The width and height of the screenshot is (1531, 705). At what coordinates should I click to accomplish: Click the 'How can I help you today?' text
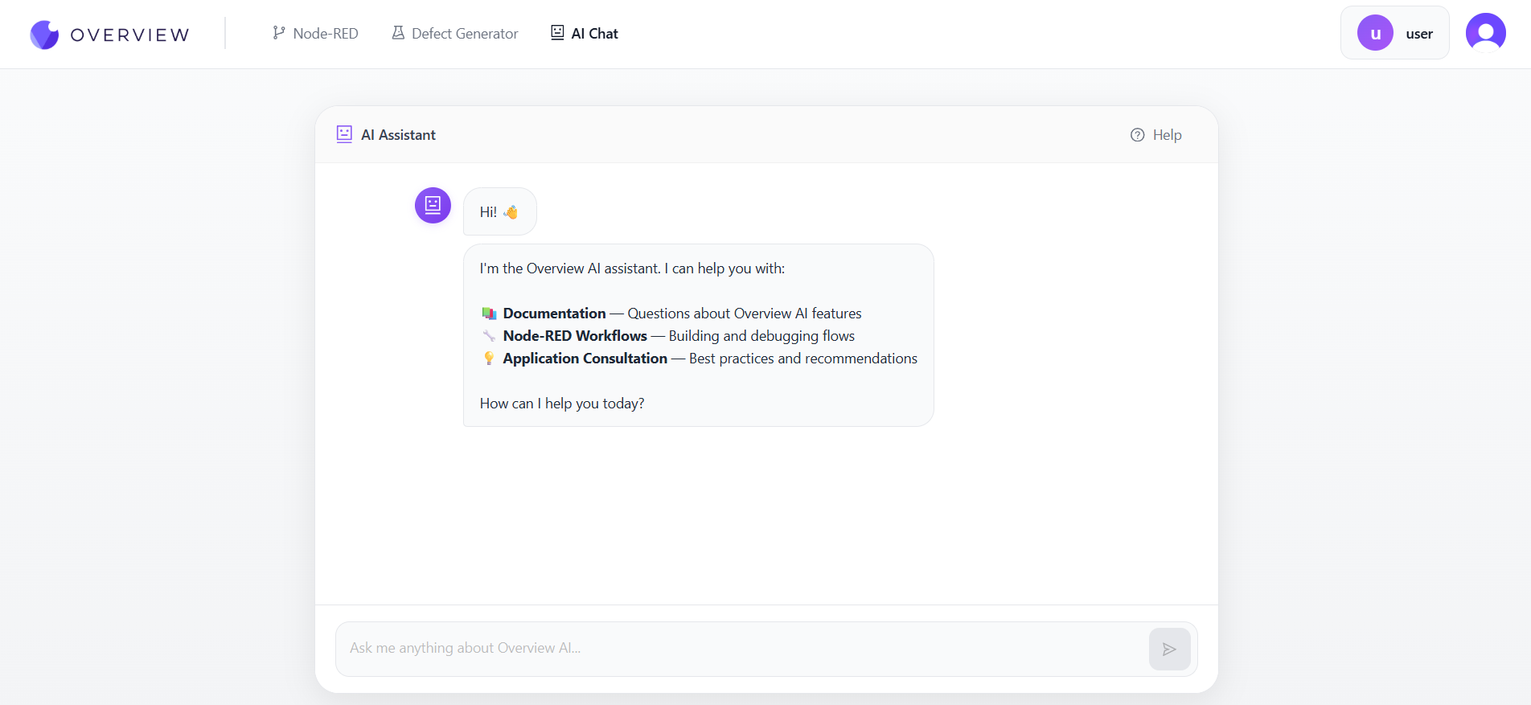point(562,404)
